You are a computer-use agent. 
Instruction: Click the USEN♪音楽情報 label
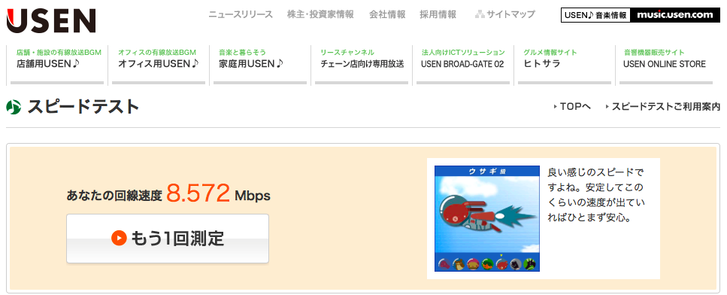(595, 15)
